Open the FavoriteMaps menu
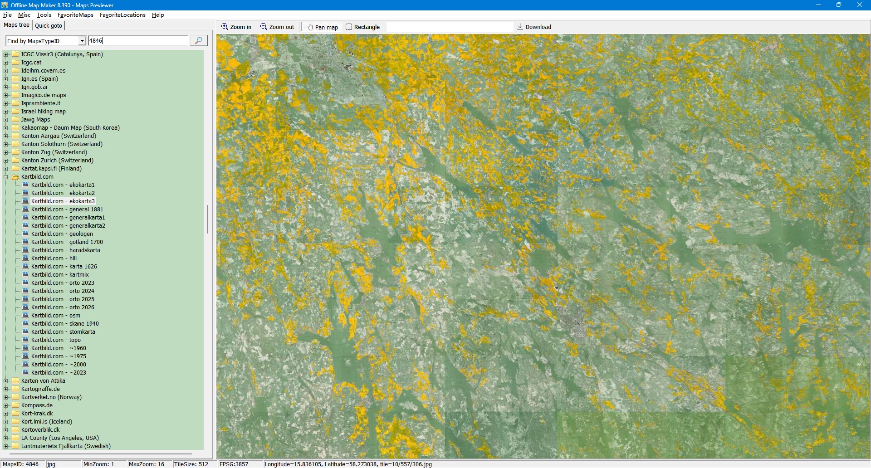Viewport: 871px width, 468px height. tap(75, 15)
